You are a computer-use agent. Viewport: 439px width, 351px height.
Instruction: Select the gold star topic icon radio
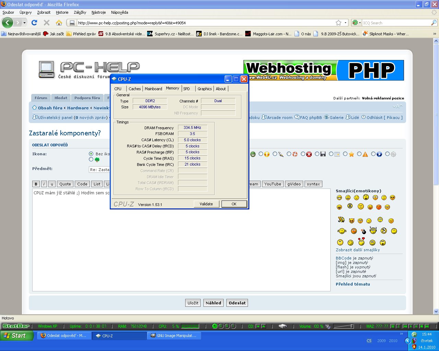click(345, 154)
